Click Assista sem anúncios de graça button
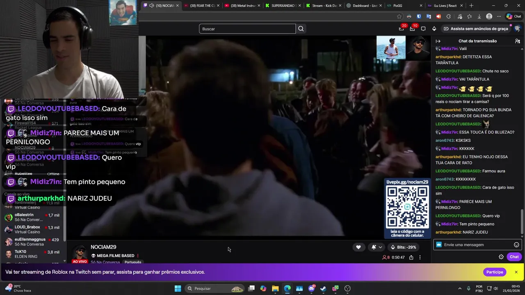Screen dimensions: 525x295 click(x=476, y=29)
